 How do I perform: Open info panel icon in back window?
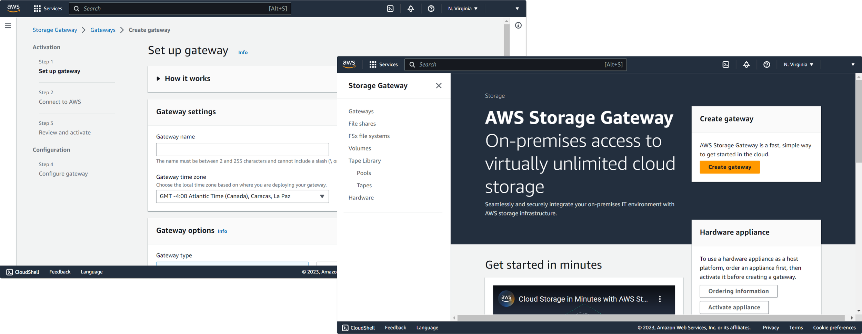click(x=518, y=25)
